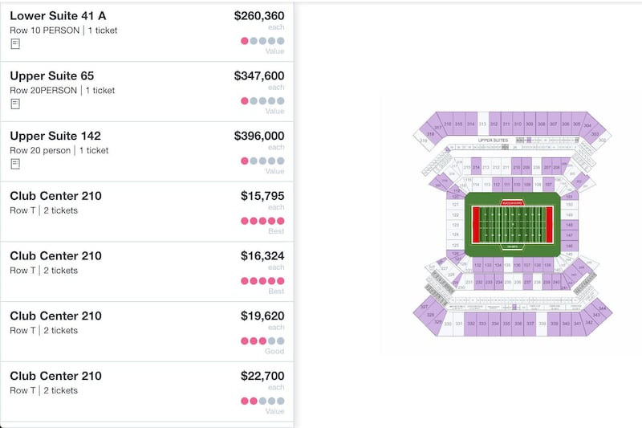
Task: Open the $19,620 Club Center 210 listing
Action: tap(147, 332)
